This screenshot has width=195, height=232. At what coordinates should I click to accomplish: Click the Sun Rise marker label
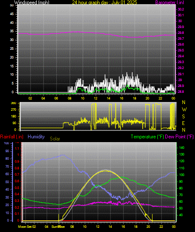58,227
